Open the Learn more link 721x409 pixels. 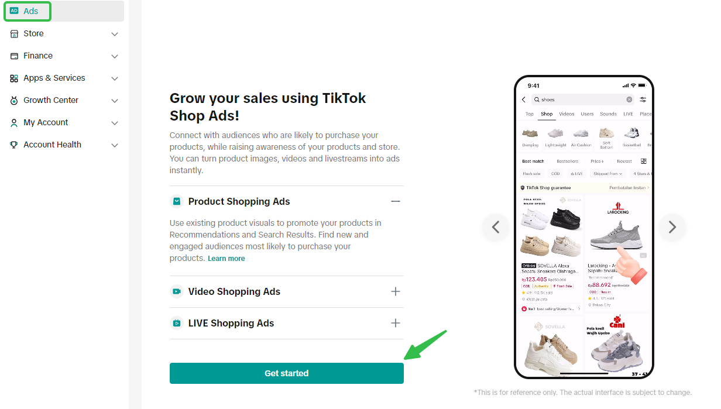(x=226, y=259)
